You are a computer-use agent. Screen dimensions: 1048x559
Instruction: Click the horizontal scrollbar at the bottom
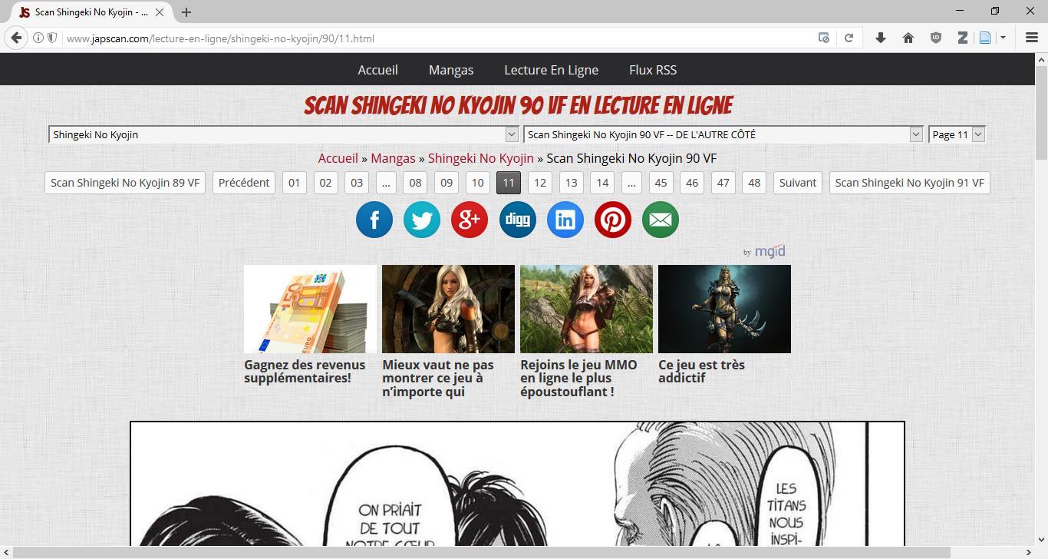pyautogui.click(x=483, y=553)
